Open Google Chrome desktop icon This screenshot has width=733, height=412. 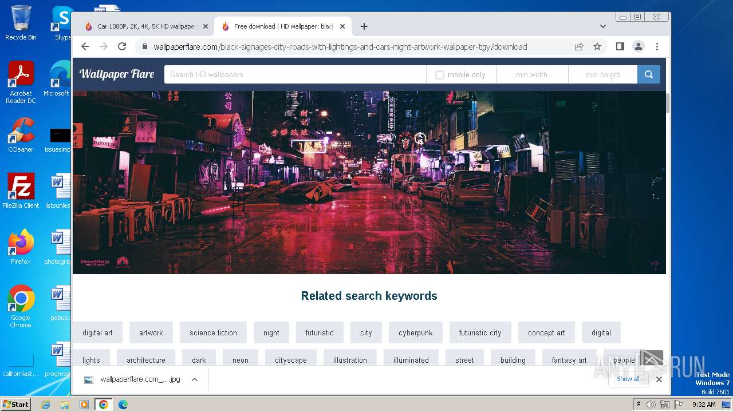(21, 307)
